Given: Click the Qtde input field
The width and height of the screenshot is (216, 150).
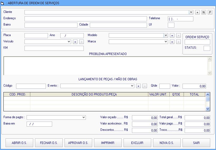Looking at the screenshot, I should pyautogui.click(x=165, y=86).
